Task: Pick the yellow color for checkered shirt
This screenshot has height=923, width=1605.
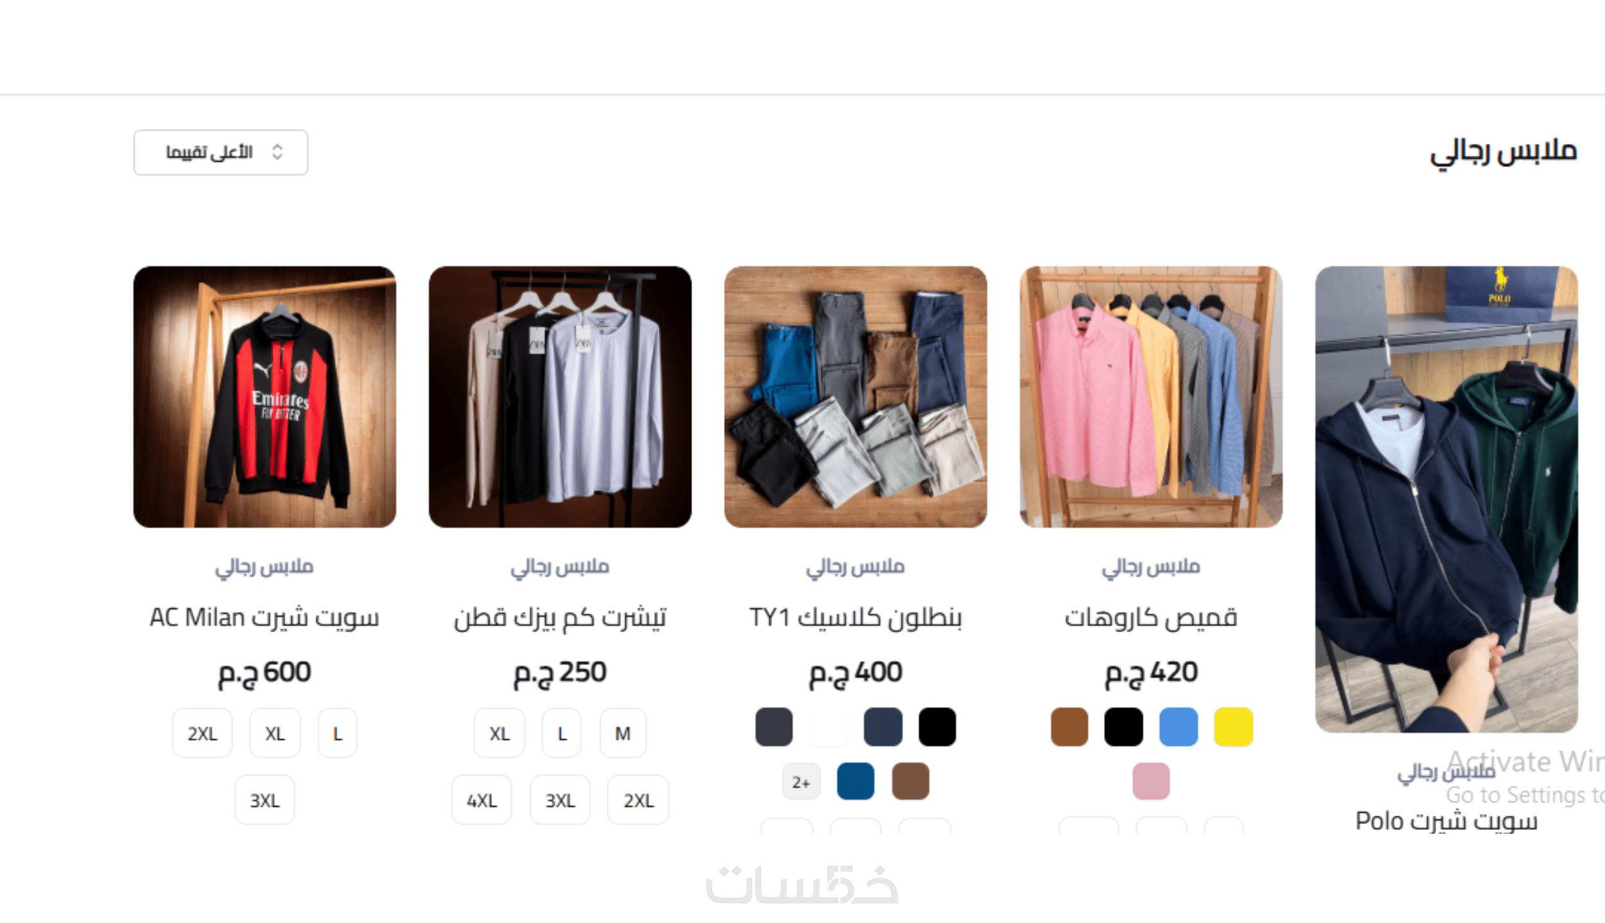Action: tap(1233, 727)
